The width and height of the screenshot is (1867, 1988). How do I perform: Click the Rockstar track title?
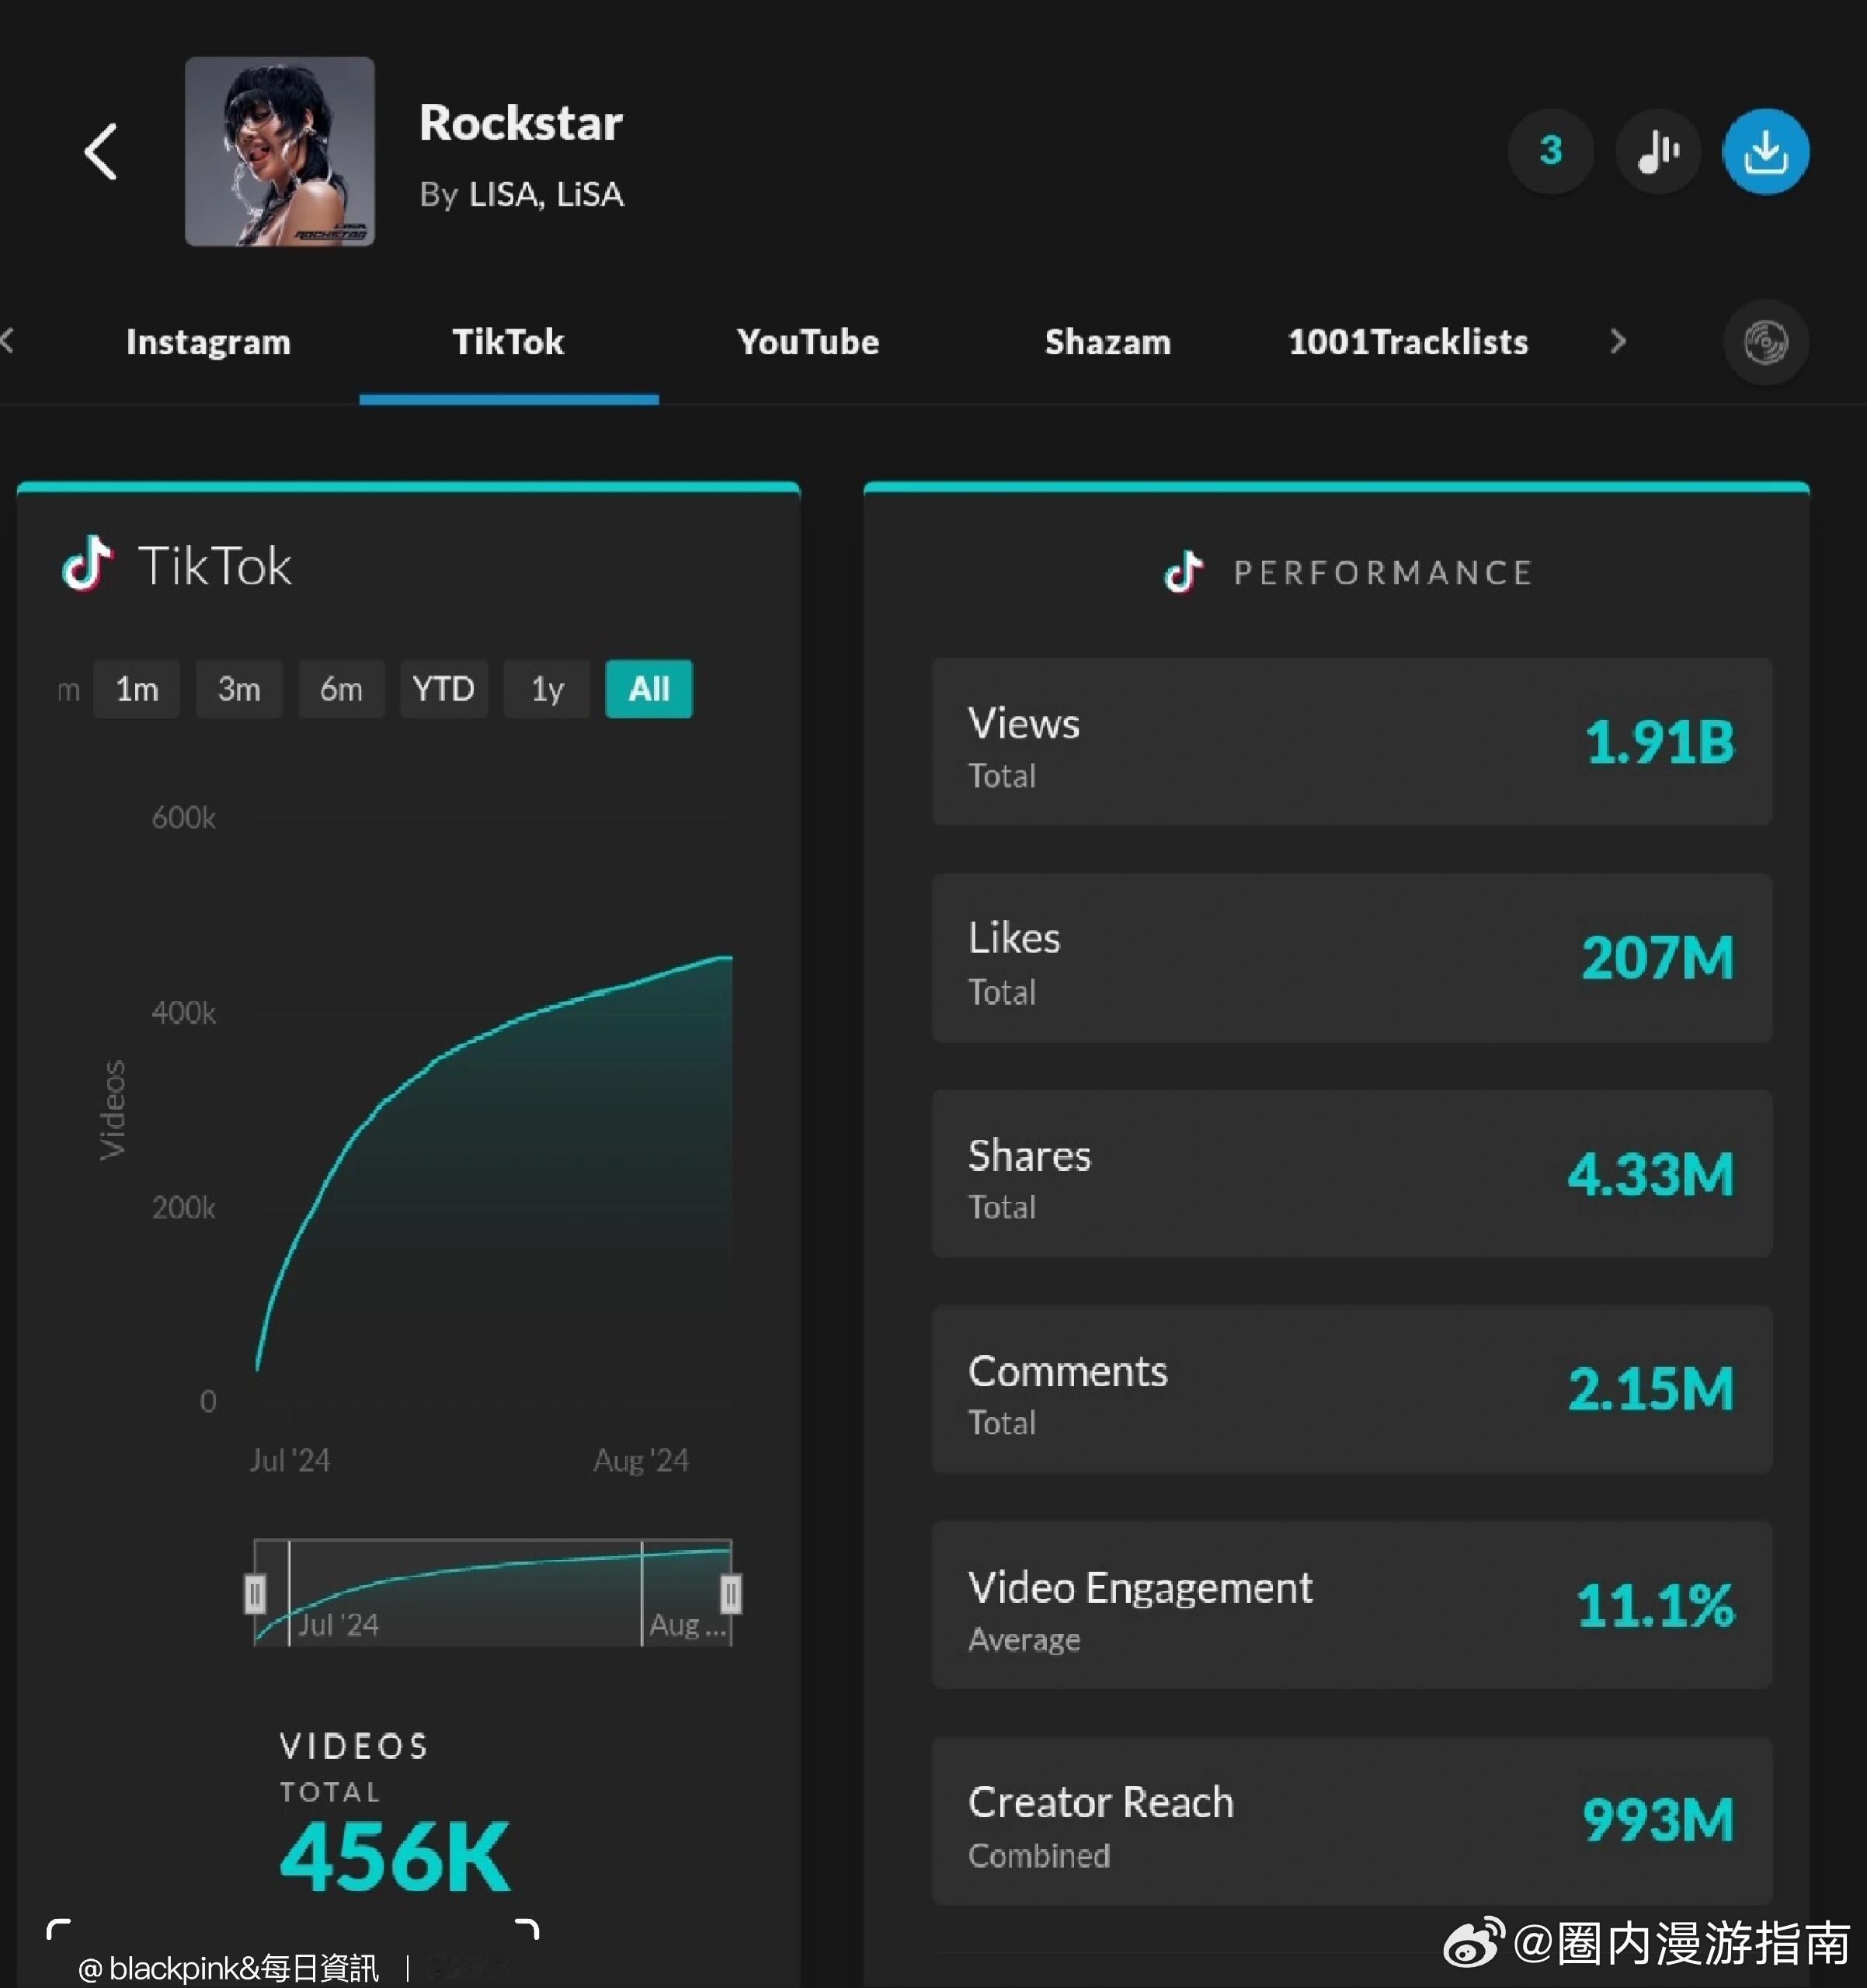pyautogui.click(x=521, y=123)
